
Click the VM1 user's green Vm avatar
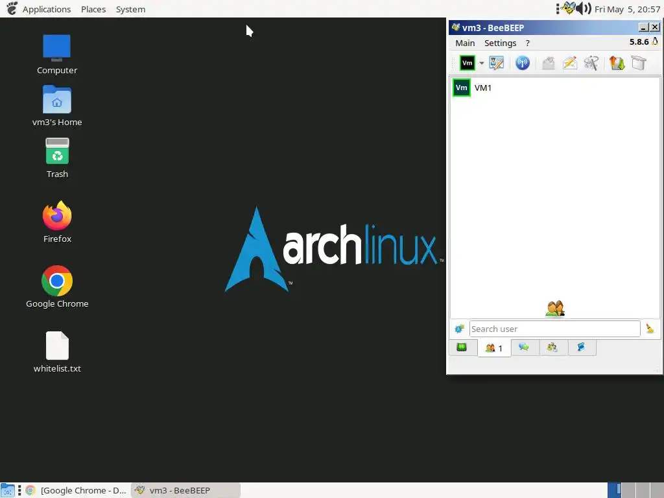click(x=461, y=88)
